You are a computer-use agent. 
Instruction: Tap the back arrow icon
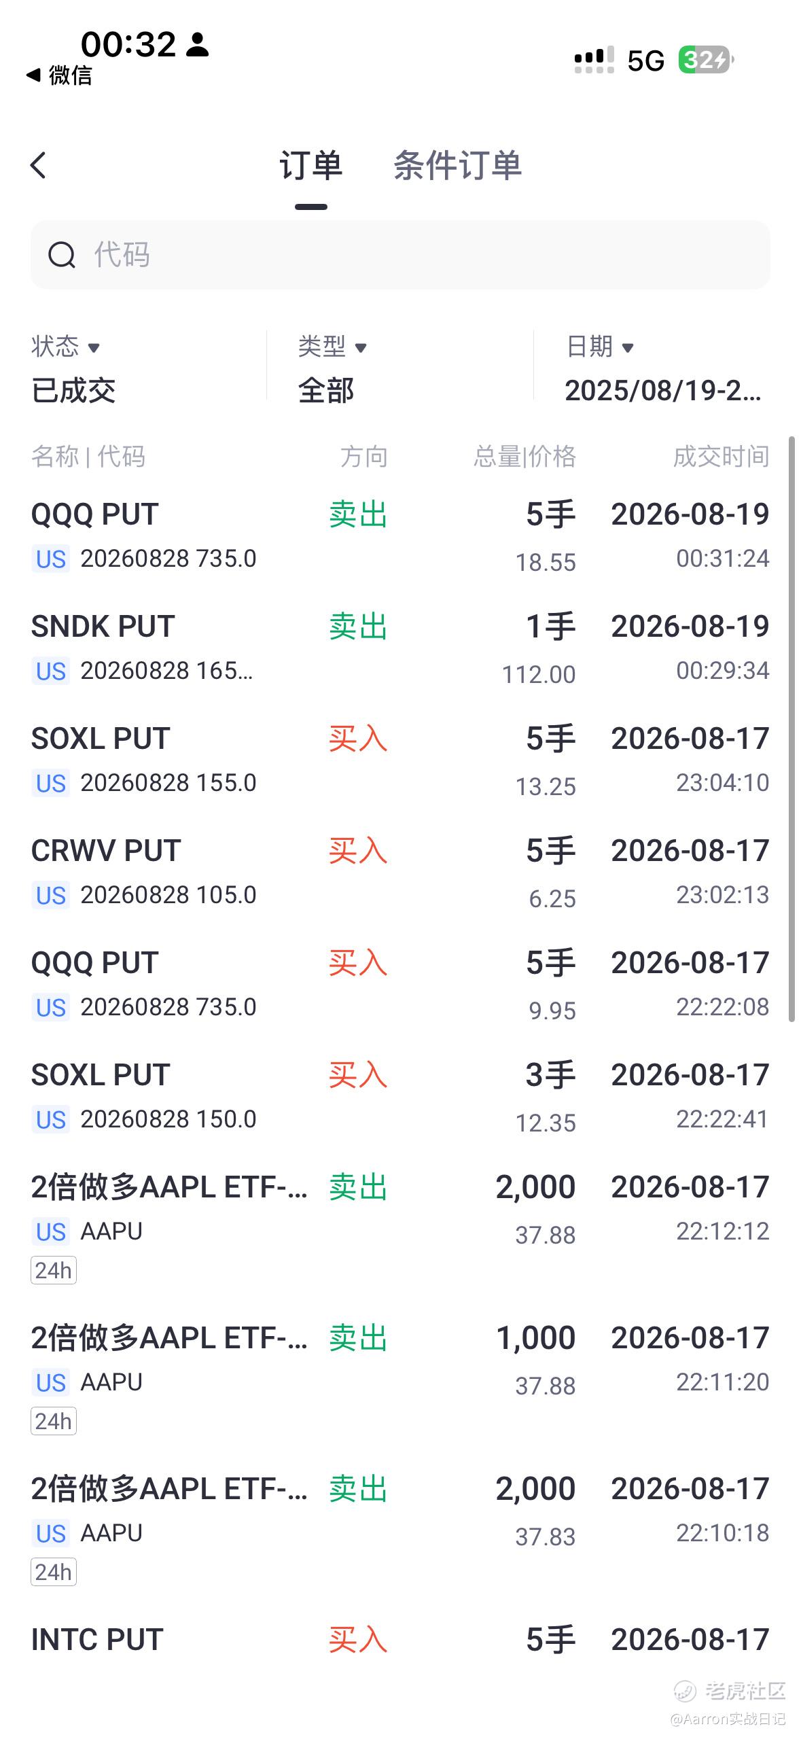coord(39,165)
